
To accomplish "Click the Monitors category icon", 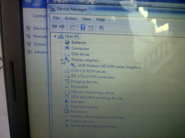I will 67,101.
